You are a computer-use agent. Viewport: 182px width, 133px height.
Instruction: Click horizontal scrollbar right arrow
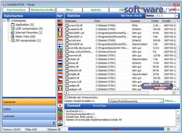click(174, 93)
